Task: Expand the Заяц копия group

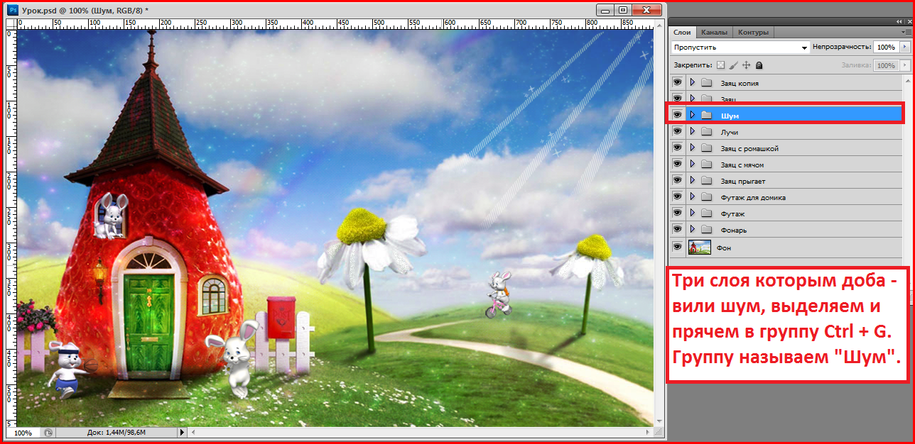Action: tap(692, 82)
